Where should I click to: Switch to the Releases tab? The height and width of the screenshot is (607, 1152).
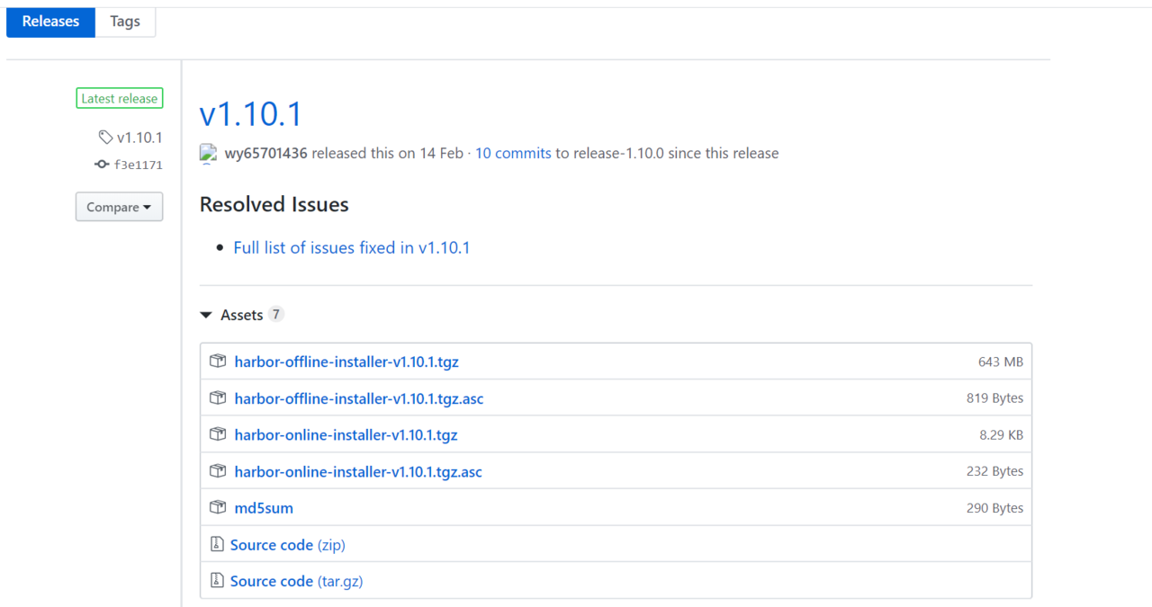pos(50,22)
